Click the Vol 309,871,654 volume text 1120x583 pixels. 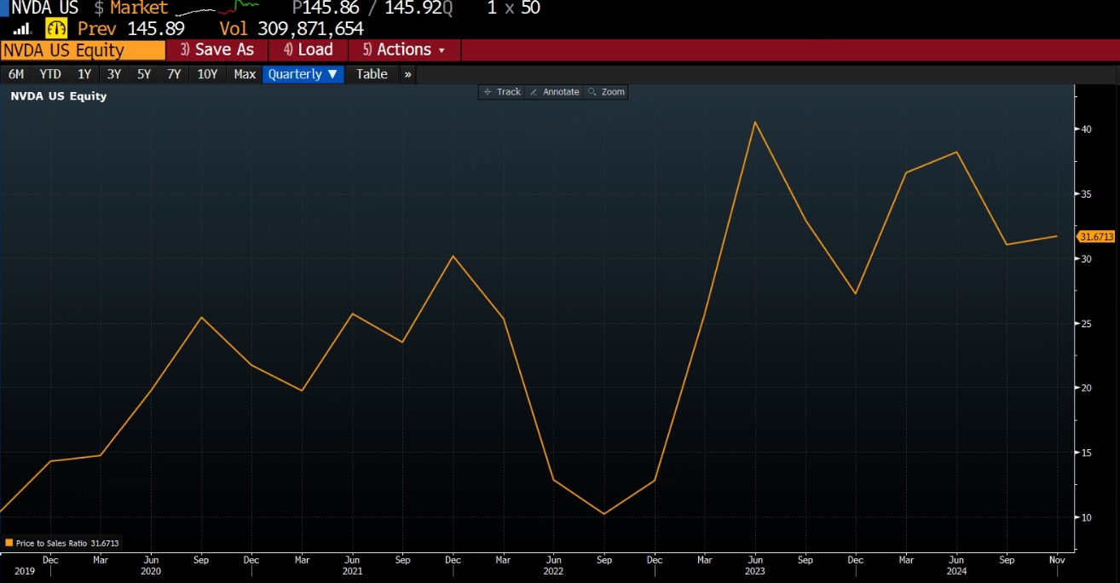click(x=292, y=29)
